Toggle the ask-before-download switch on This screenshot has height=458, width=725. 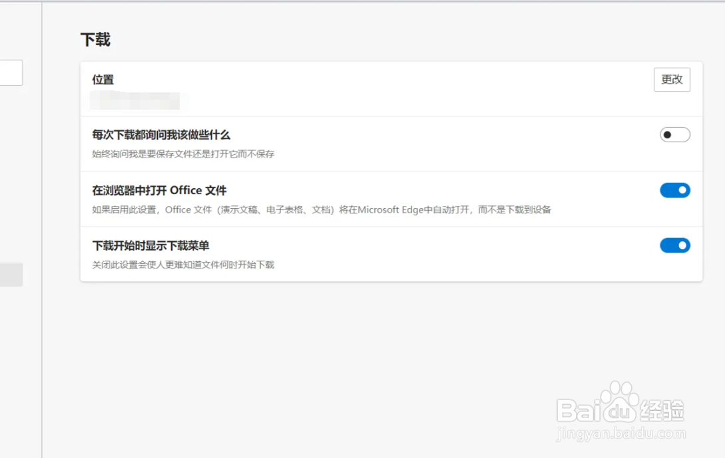coord(674,134)
